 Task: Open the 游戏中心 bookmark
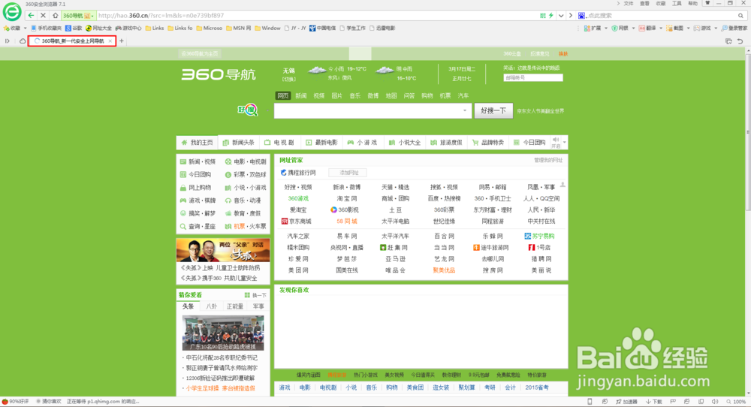128,29
